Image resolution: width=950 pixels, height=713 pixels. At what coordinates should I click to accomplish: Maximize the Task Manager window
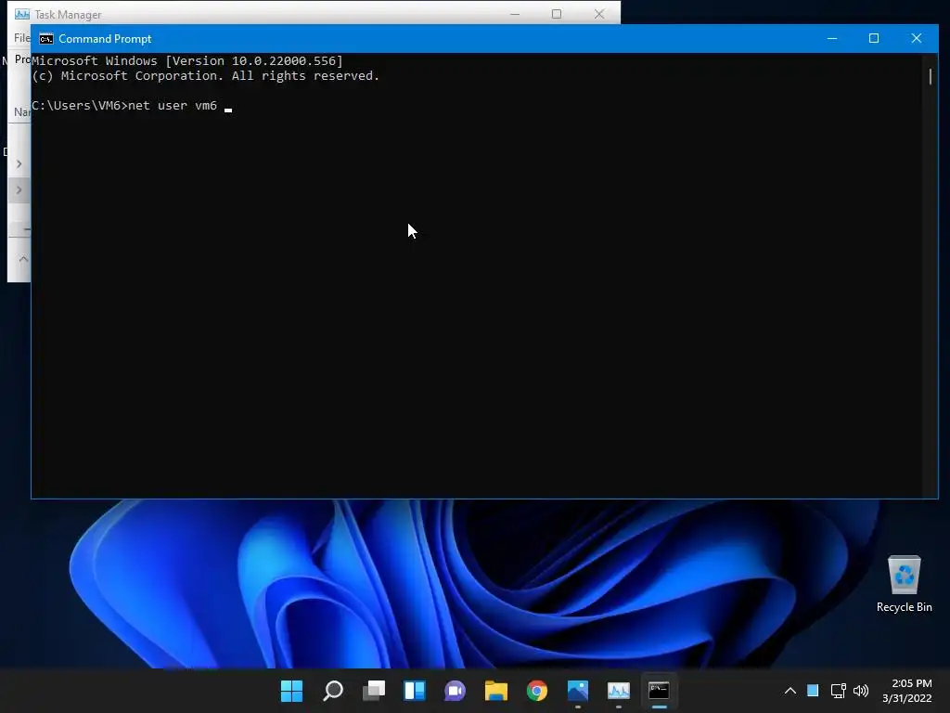click(557, 14)
